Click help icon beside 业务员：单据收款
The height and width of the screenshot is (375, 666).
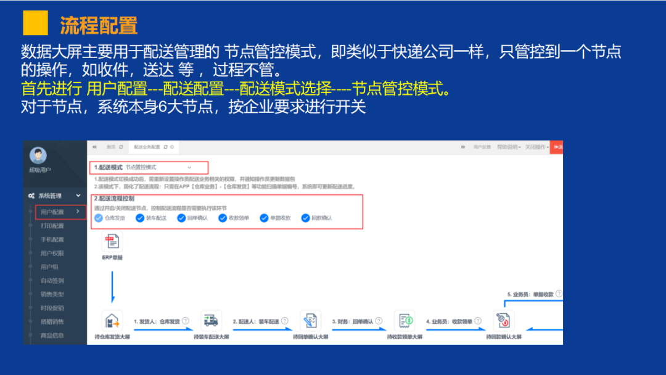point(559,294)
